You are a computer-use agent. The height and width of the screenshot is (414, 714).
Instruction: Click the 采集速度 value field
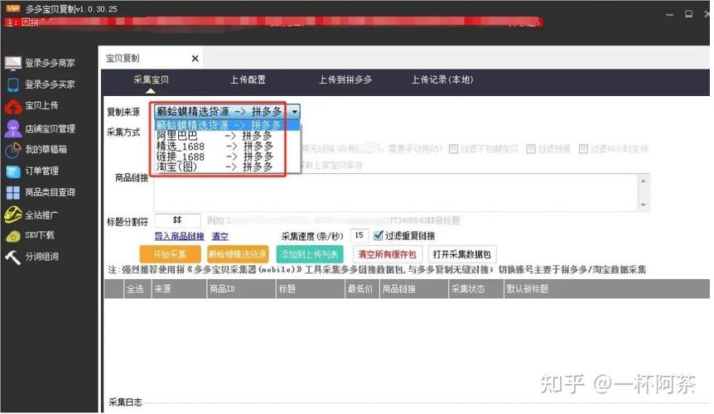point(359,235)
